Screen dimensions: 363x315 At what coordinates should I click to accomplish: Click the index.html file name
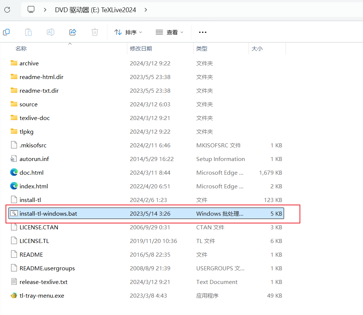pyautogui.click(x=34, y=186)
